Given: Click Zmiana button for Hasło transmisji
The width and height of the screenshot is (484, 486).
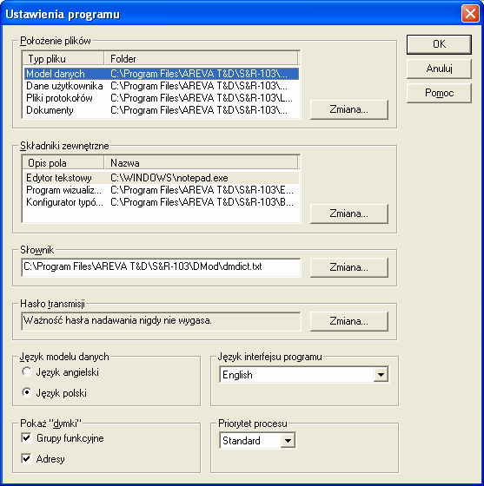Looking at the screenshot, I should pos(349,321).
